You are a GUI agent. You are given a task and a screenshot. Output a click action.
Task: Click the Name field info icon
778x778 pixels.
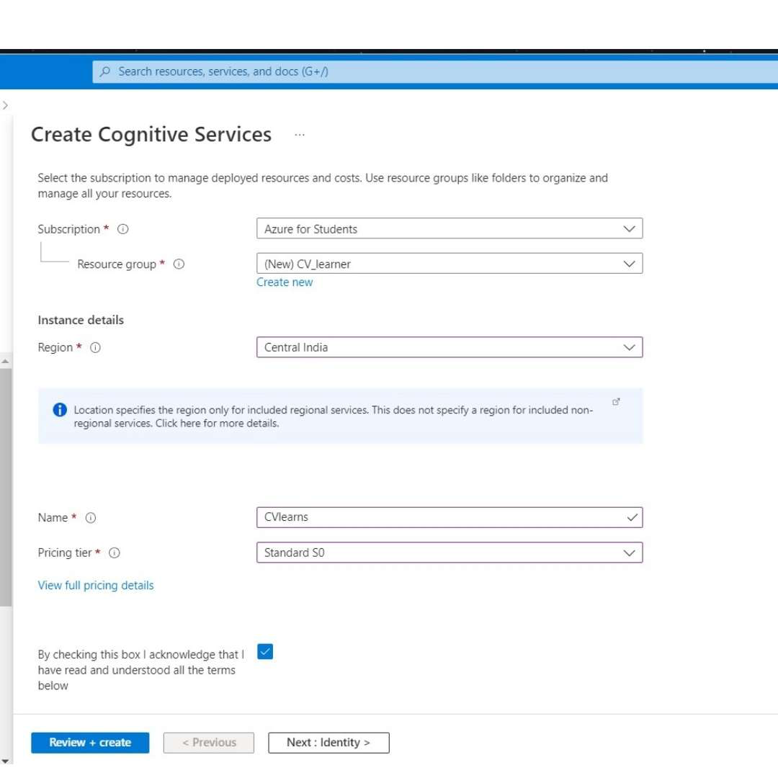click(x=91, y=518)
